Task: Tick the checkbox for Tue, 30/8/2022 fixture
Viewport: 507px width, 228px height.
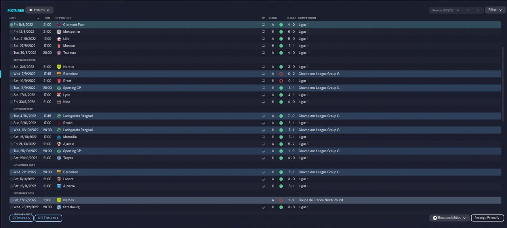Action: [11, 53]
